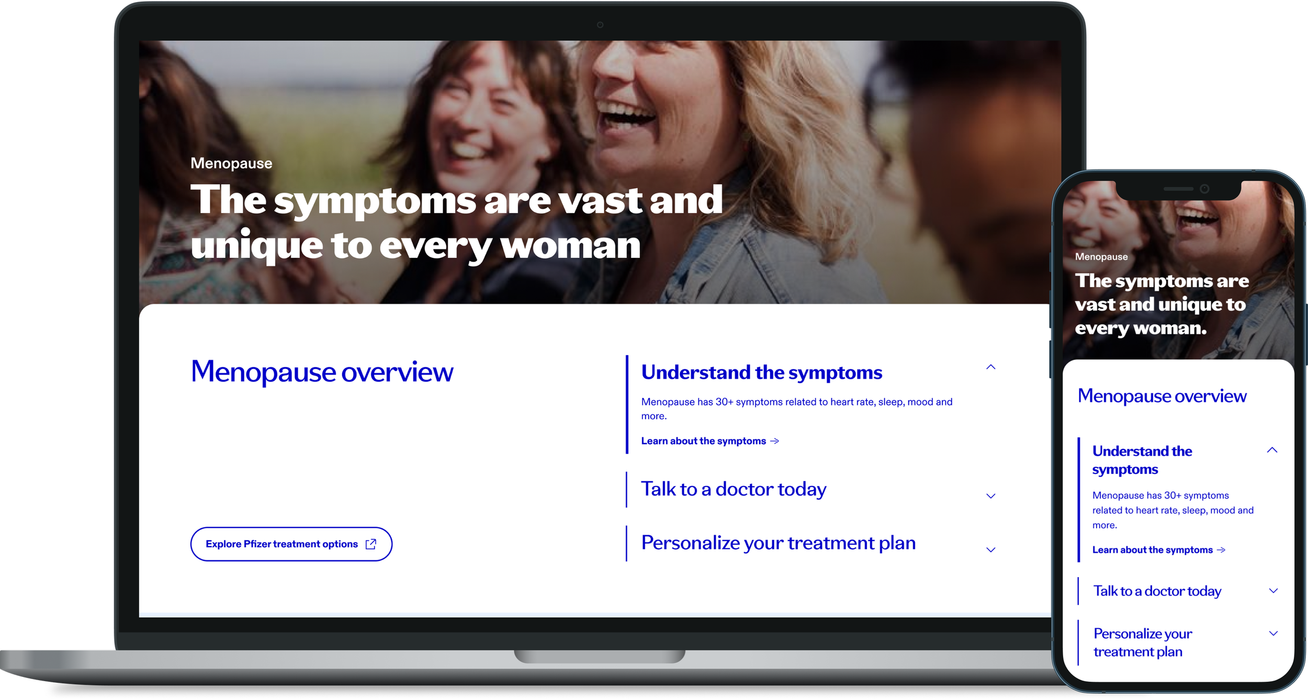Click 'Menopause' label above laptop hero headline
Screen dimensions: 1308x700
pos(231,163)
